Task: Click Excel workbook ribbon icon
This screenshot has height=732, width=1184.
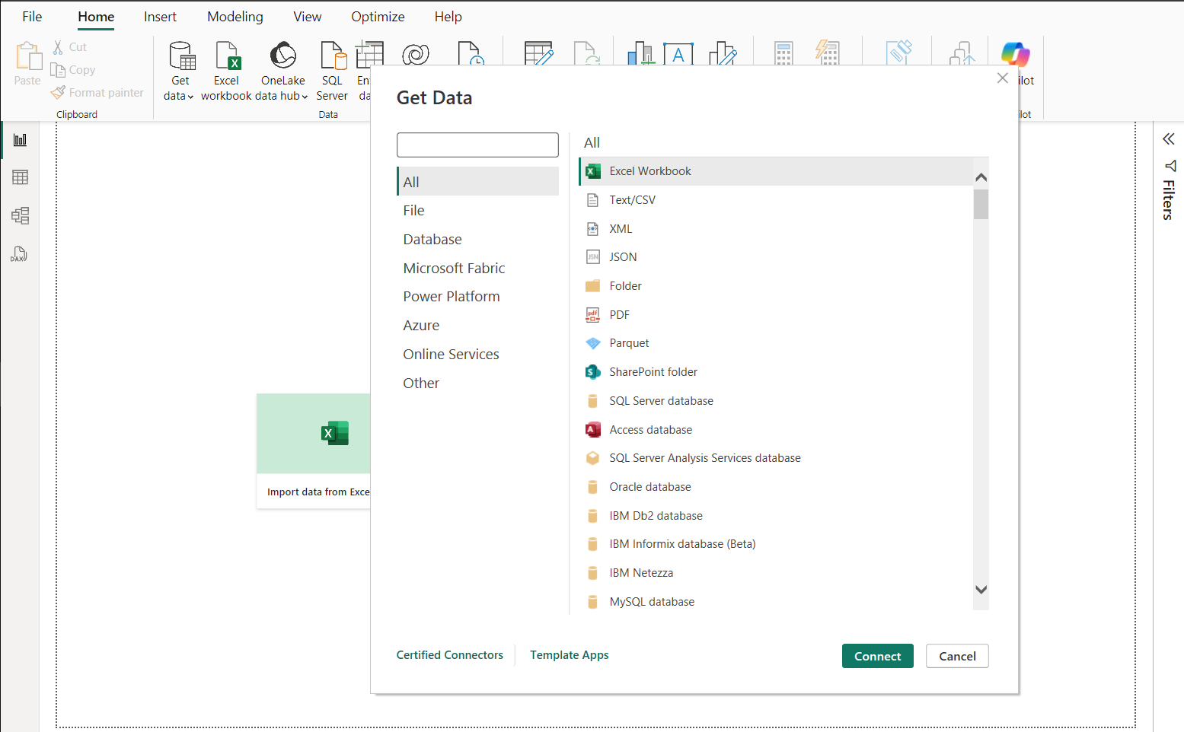Action: point(226,71)
